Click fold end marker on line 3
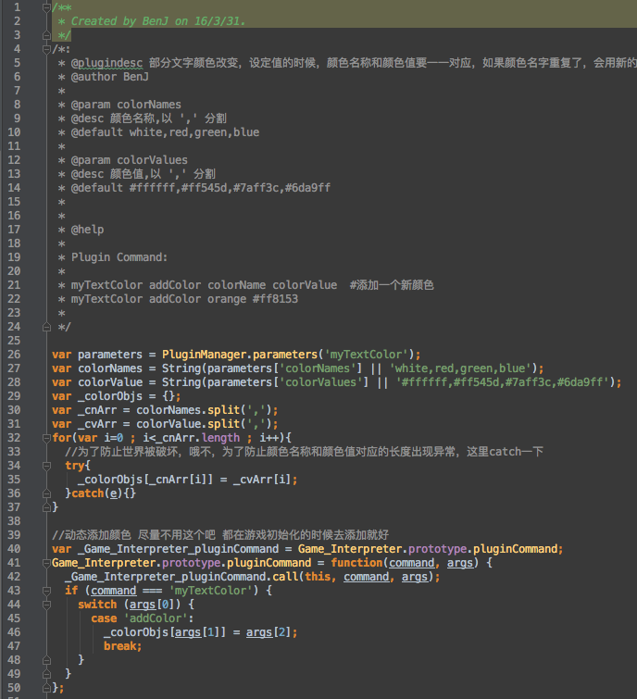This screenshot has width=637, height=699. tap(46, 35)
